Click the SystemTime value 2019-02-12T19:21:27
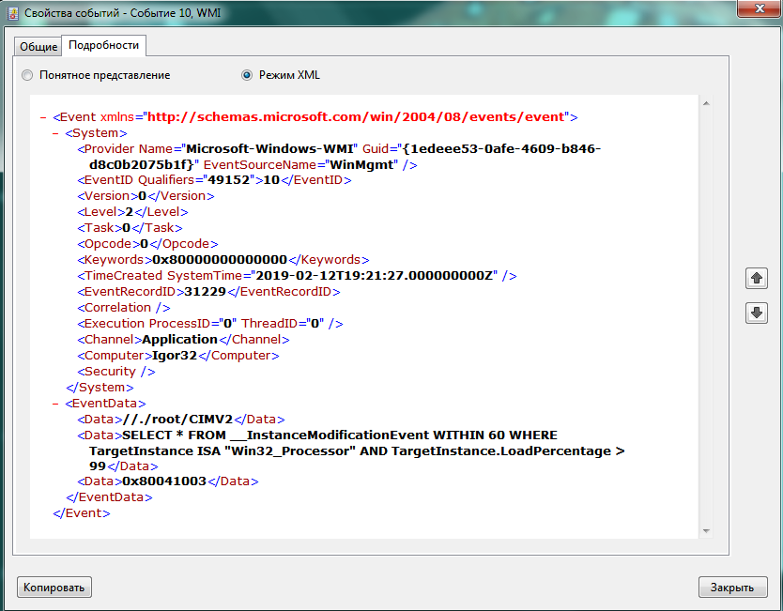This screenshot has height=611, width=783. (374, 276)
